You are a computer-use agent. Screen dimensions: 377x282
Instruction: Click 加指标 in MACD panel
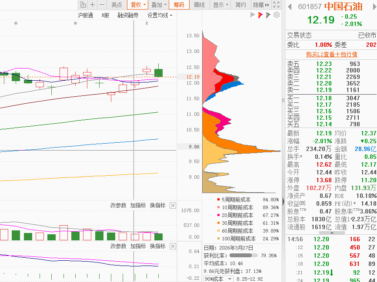pyautogui.click(x=138, y=246)
